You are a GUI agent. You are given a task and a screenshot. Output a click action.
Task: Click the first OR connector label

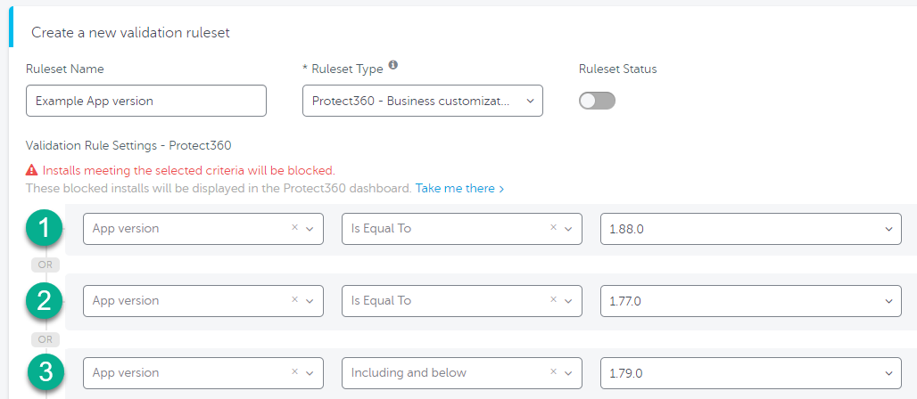point(45,265)
